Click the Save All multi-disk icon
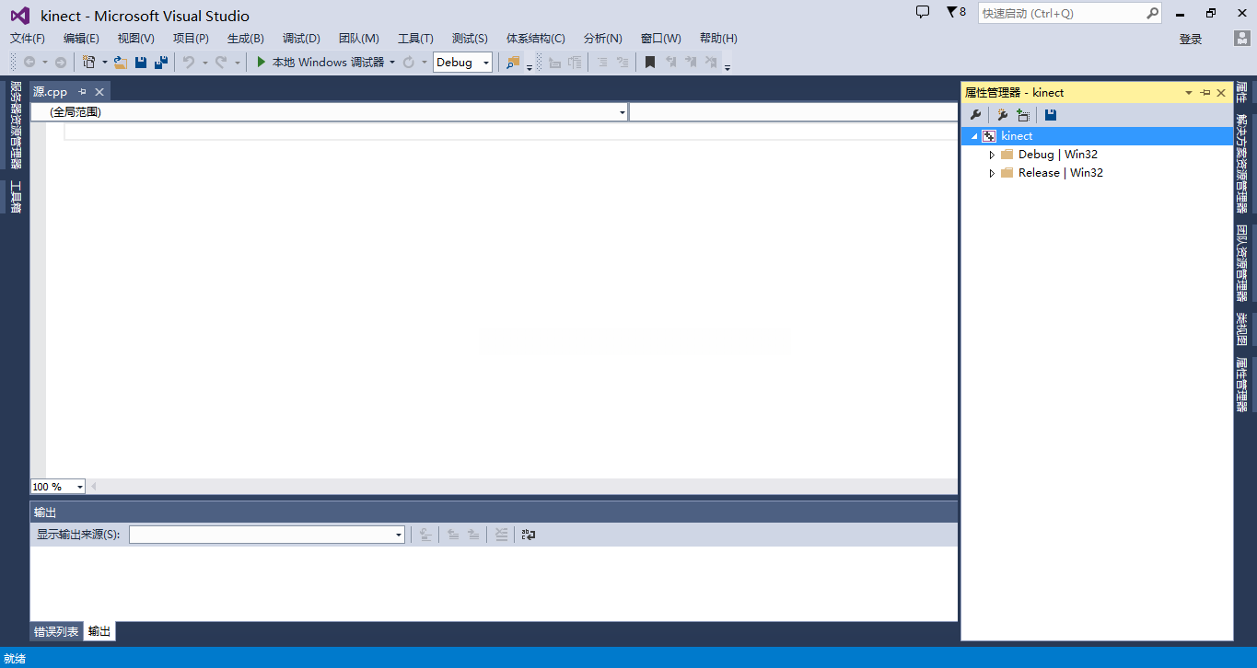Screen dimensions: 1257x668 click(x=161, y=63)
